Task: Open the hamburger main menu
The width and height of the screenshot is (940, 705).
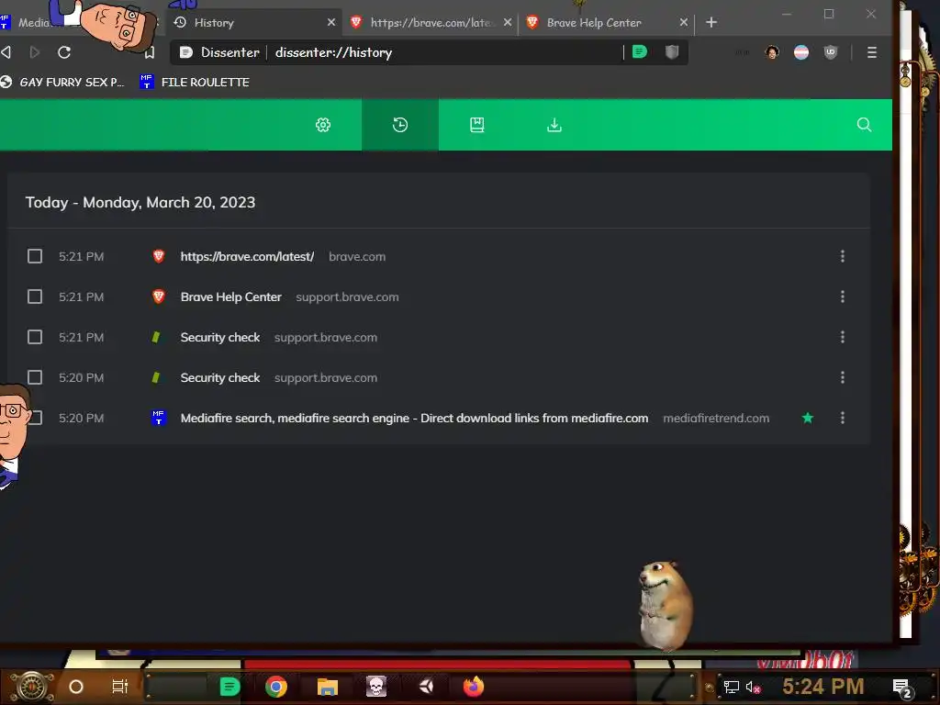Action: [x=872, y=52]
